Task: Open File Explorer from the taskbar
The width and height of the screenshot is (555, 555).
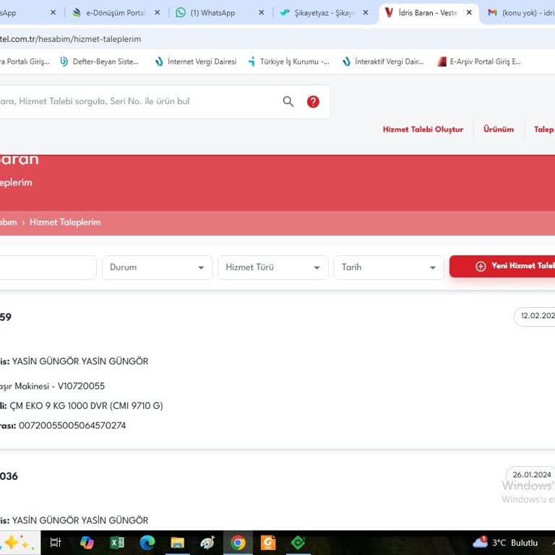Action: click(177, 543)
